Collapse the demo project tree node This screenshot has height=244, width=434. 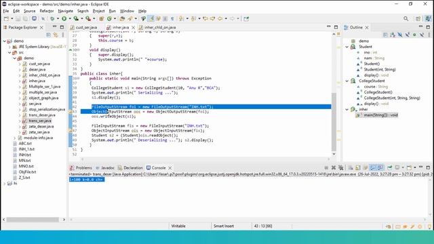(5, 41)
